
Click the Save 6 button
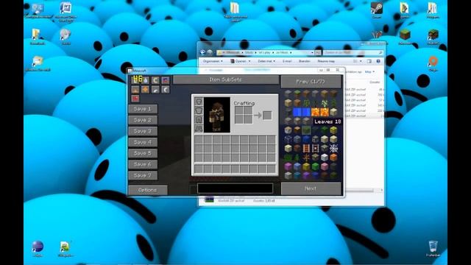(143, 164)
